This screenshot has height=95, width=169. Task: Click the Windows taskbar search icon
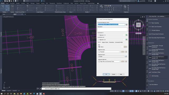coord(5,94)
